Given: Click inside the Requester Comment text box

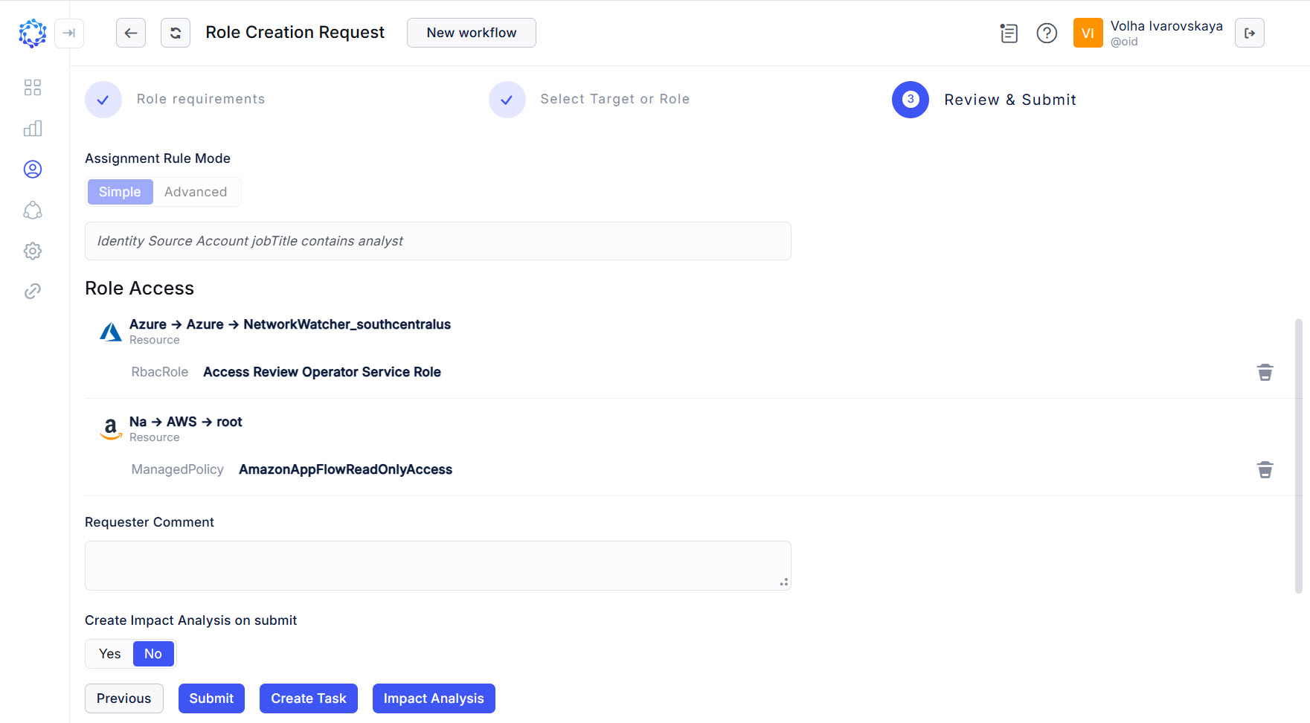Looking at the screenshot, I should point(437,565).
